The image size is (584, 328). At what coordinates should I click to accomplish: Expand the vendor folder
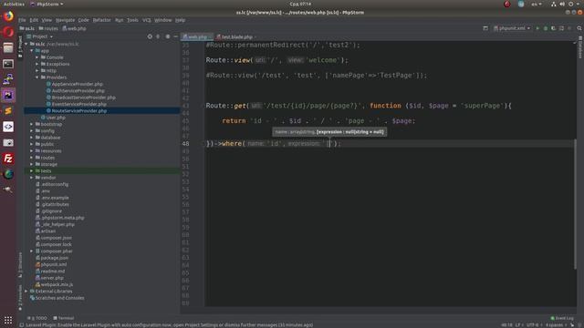pyautogui.click(x=32, y=178)
